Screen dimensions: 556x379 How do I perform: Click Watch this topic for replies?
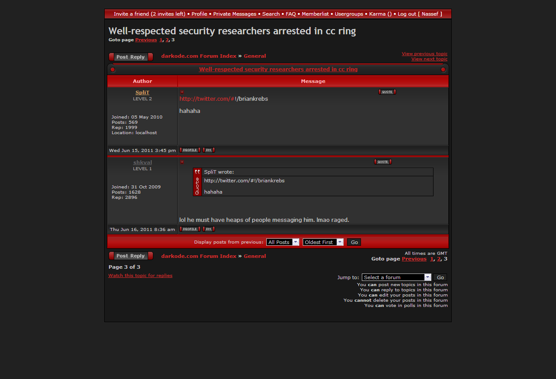(140, 276)
